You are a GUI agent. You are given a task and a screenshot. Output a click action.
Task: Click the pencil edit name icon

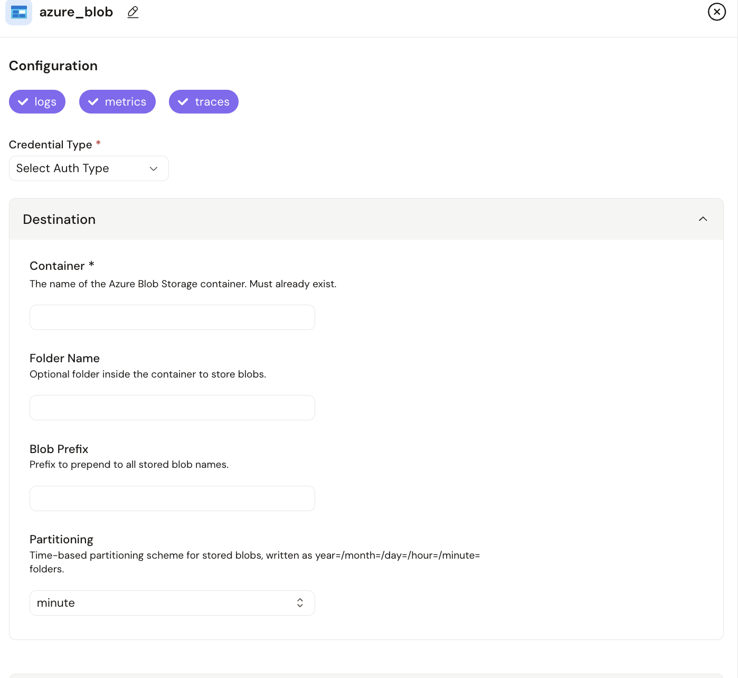pos(133,12)
